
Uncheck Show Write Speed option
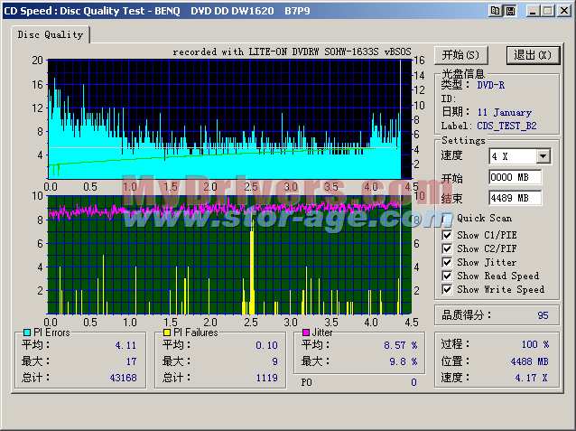click(x=448, y=290)
